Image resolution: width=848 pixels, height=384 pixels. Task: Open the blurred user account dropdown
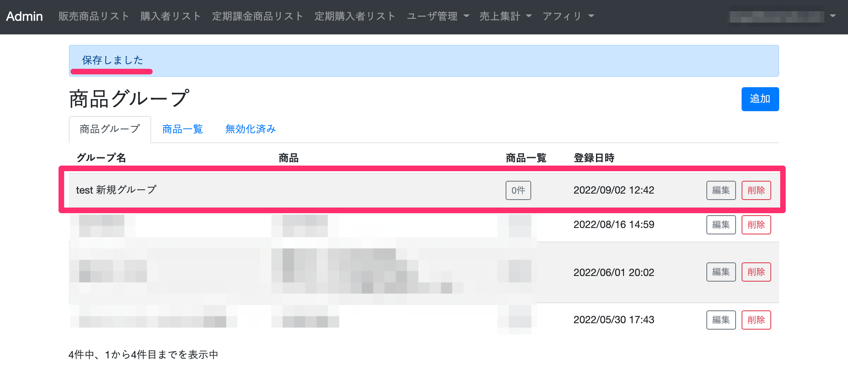click(x=782, y=16)
